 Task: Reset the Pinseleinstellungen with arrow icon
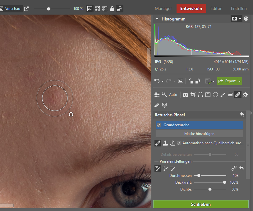[x=241, y=168]
